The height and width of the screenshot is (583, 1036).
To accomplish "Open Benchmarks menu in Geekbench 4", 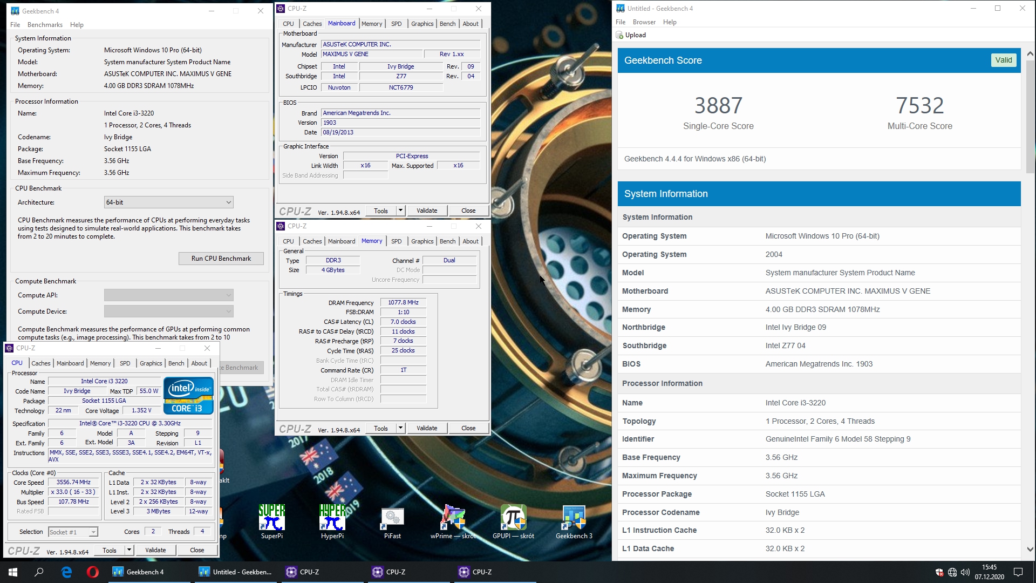I will tap(45, 25).
